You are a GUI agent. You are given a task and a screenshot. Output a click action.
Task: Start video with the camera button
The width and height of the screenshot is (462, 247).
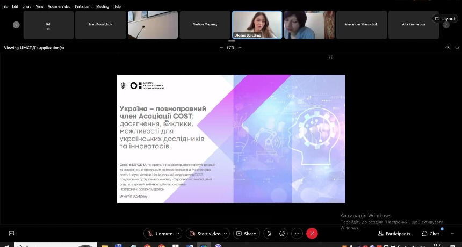205,234
